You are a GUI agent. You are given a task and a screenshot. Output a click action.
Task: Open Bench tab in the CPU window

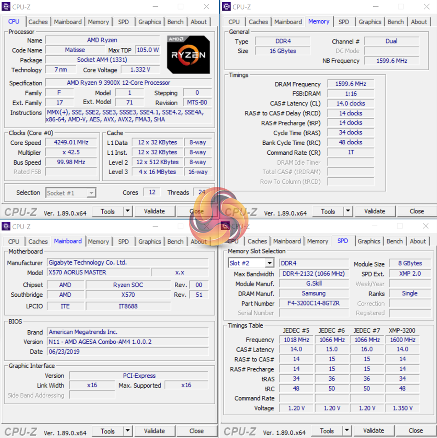coord(175,22)
